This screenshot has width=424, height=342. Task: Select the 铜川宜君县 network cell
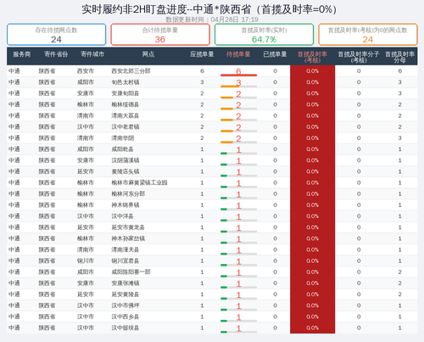tap(126, 261)
